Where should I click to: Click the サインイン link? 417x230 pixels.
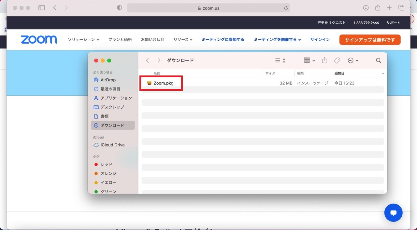coord(320,40)
